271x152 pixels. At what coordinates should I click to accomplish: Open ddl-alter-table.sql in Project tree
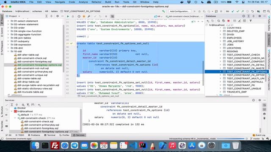[28, 55]
